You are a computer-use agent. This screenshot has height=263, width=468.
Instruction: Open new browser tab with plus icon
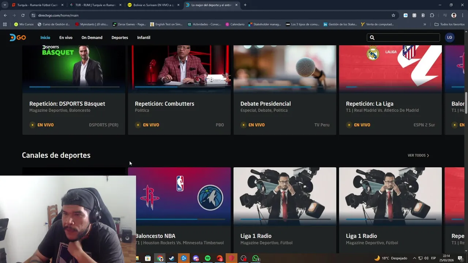(x=245, y=5)
